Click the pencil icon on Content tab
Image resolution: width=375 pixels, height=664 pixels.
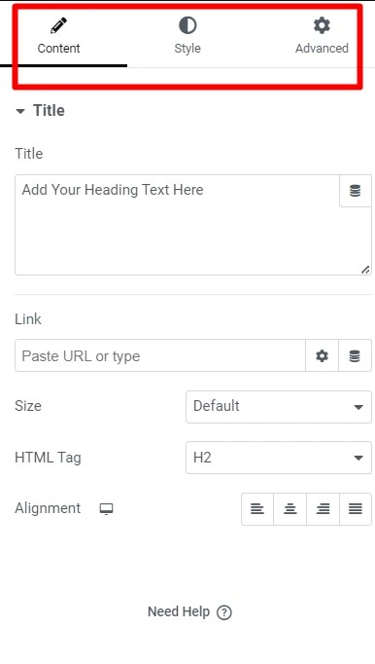(58, 25)
